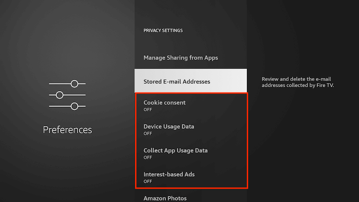Click the e-mail addresses description text
The image size is (359, 202).
click(x=298, y=82)
